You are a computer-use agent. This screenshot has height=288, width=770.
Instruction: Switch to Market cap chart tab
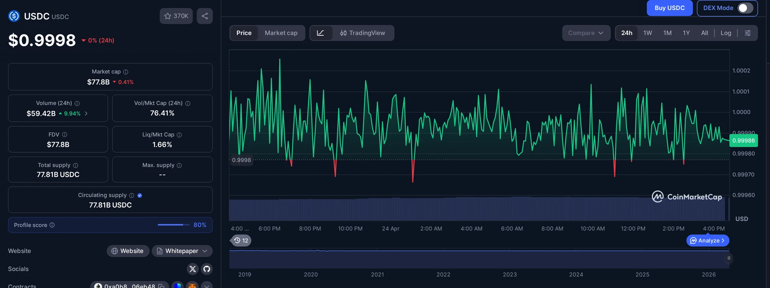[x=281, y=33]
